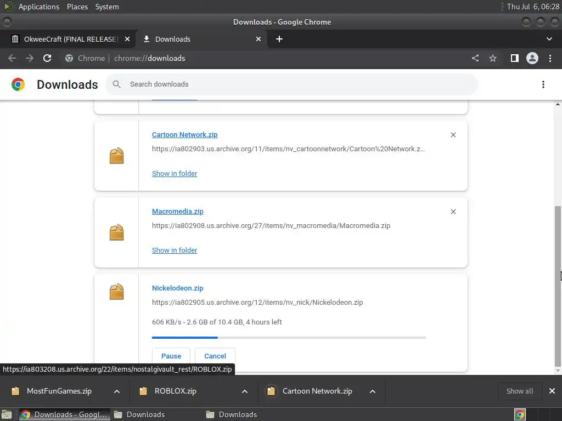Open the Places menu
Viewport: 562px width, 421px height.
click(77, 7)
